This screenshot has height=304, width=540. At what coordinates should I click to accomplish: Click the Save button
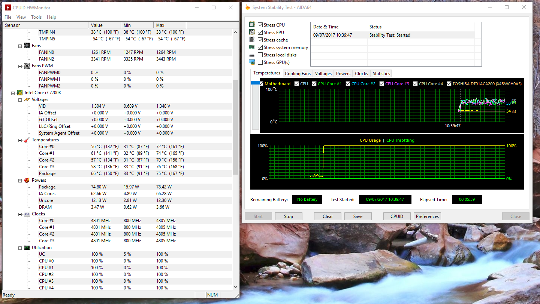[358, 217]
